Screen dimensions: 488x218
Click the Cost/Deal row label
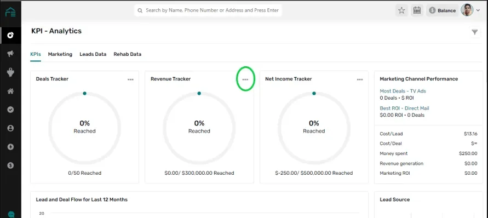click(391, 144)
